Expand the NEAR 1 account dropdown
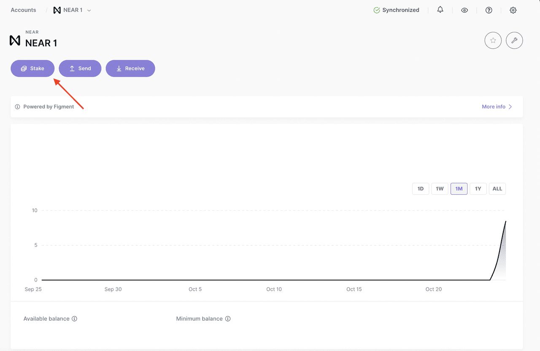The height and width of the screenshot is (351, 540). click(x=89, y=10)
